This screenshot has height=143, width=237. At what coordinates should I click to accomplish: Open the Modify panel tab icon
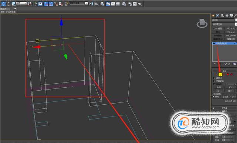pos(218,15)
